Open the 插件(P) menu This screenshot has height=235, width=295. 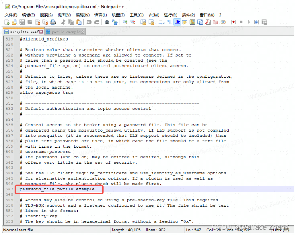[188, 15]
